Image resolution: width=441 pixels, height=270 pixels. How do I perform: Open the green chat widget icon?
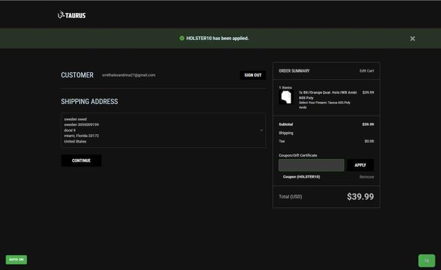[x=427, y=261]
